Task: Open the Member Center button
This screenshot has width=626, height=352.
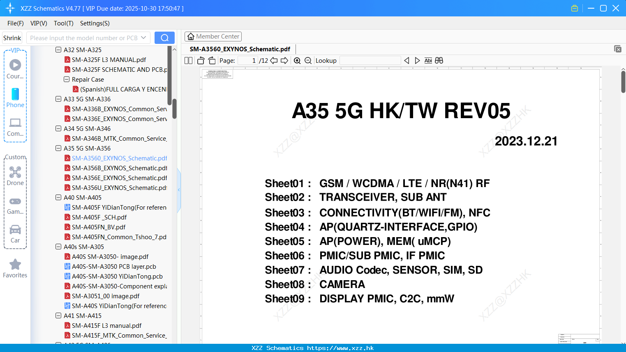Action: pos(213,37)
